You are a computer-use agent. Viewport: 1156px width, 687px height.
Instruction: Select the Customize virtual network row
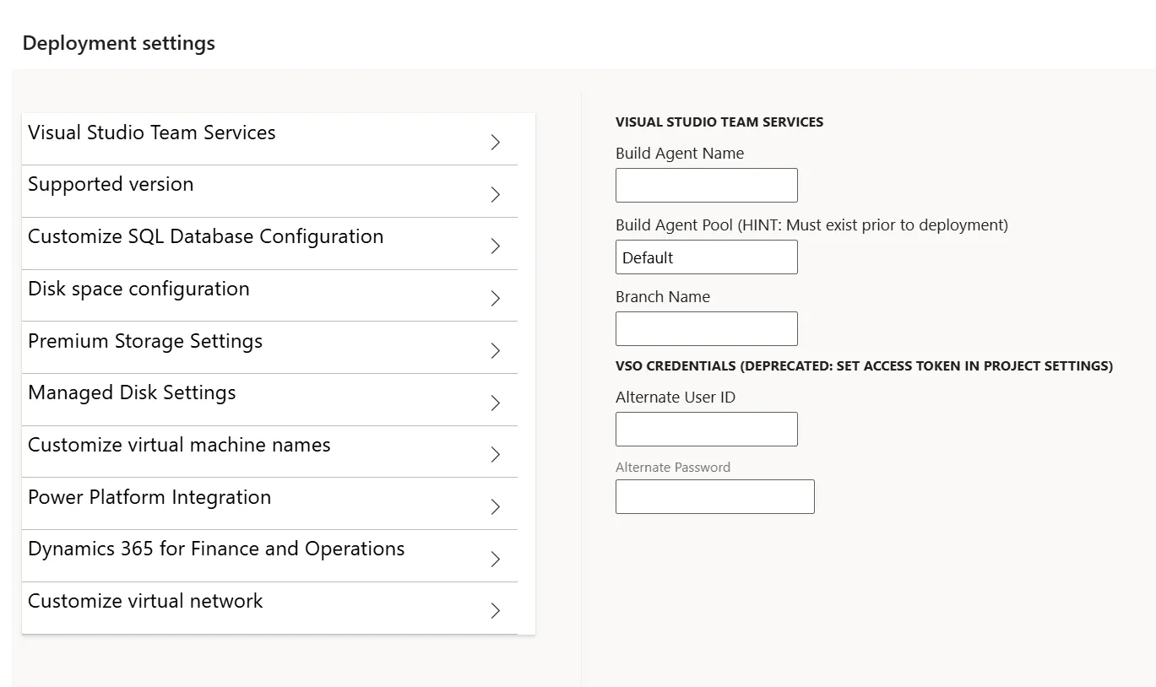click(x=269, y=609)
